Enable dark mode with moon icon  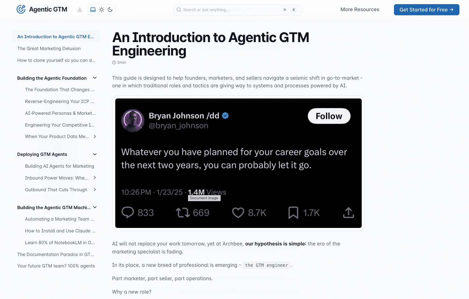[x=110, y=10]
